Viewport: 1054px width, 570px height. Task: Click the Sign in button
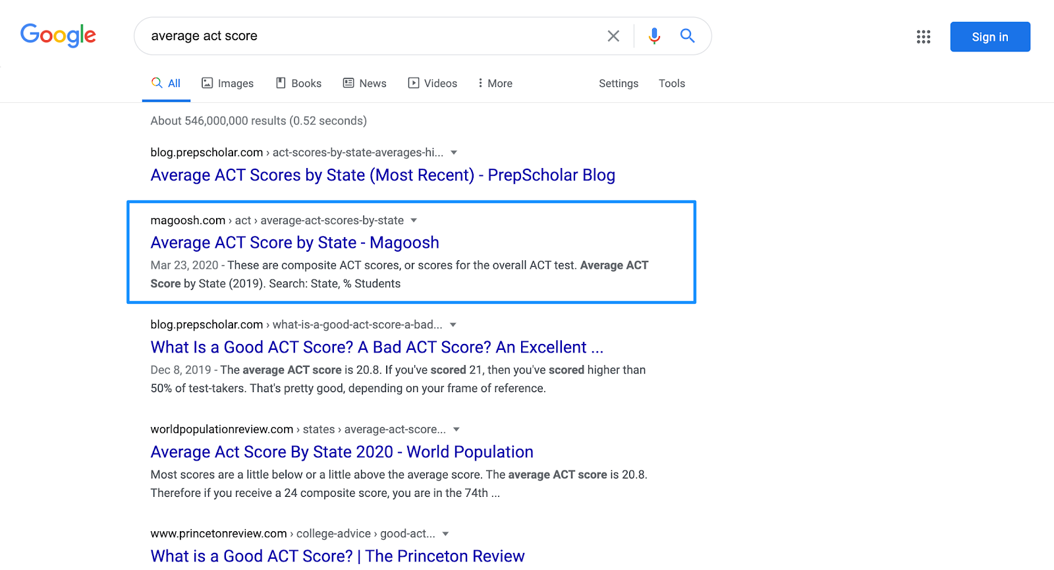coord(989,37)
